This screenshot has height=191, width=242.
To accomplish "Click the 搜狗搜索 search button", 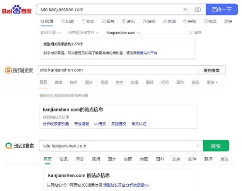I will [212, 70].
